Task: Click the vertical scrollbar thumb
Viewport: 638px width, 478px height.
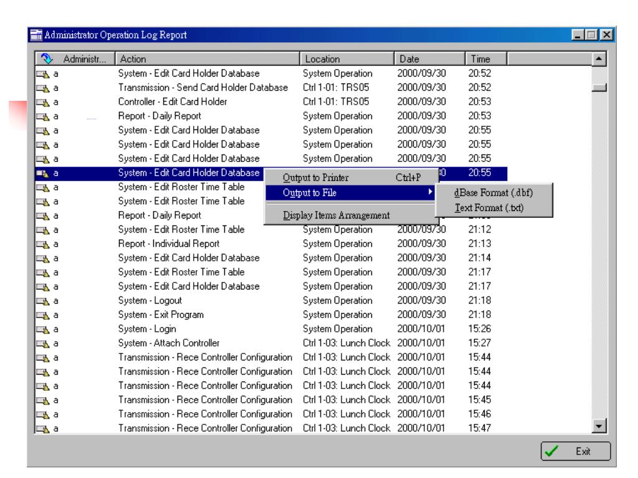Action: (599, 87)
